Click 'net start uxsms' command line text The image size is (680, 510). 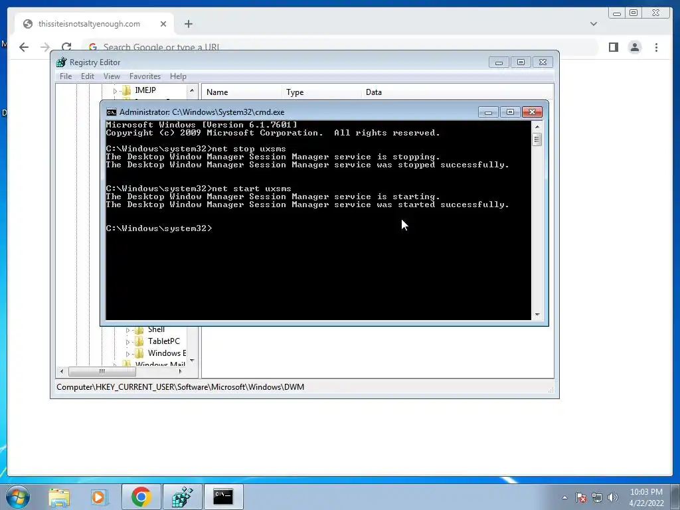(252, 189)
